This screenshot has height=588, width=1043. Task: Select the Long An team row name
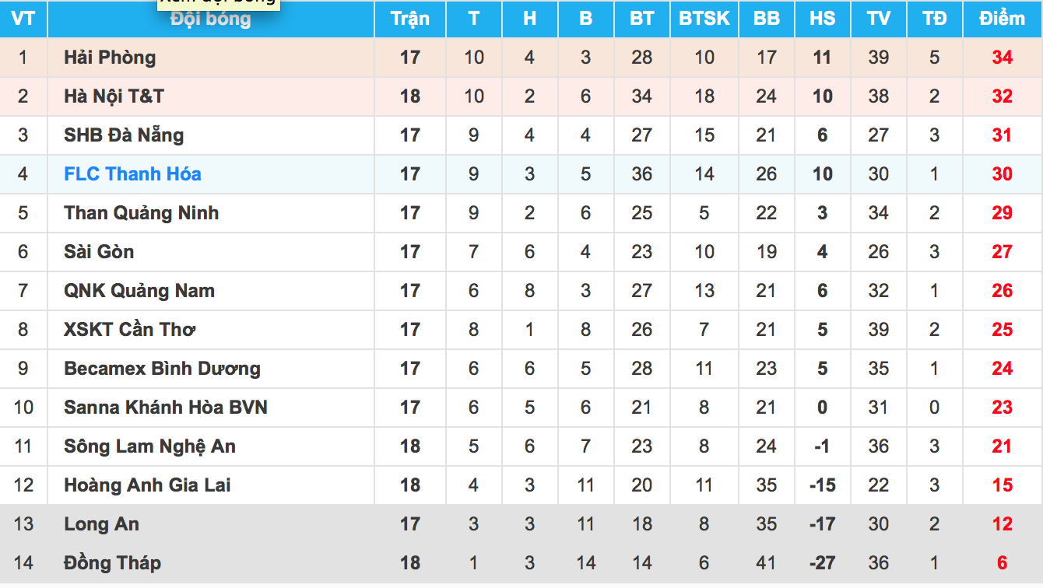tap(101, 524)
